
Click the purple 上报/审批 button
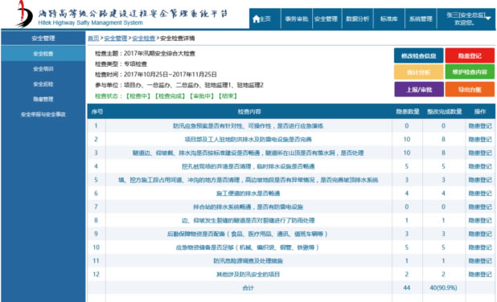[x=419, y=90]
